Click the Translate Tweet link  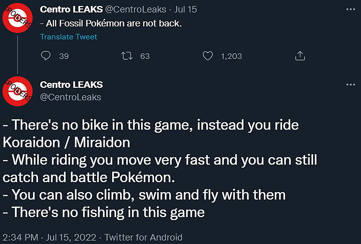pyautogui.click(x=68, y=37)
